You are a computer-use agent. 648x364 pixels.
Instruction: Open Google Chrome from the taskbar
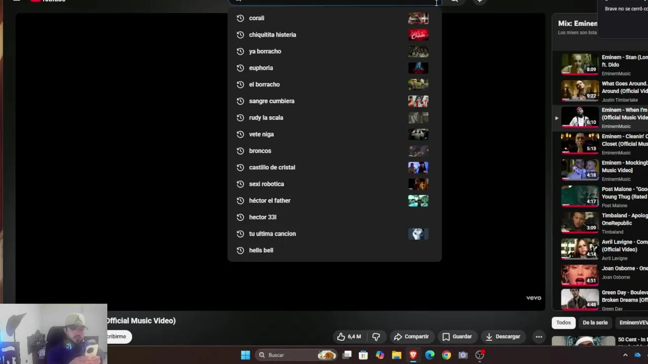[x=447, y=355]
